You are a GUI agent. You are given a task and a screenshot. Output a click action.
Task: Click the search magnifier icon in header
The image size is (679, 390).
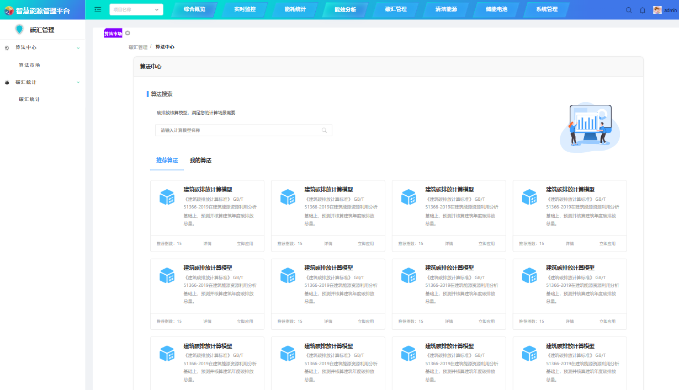629,10
